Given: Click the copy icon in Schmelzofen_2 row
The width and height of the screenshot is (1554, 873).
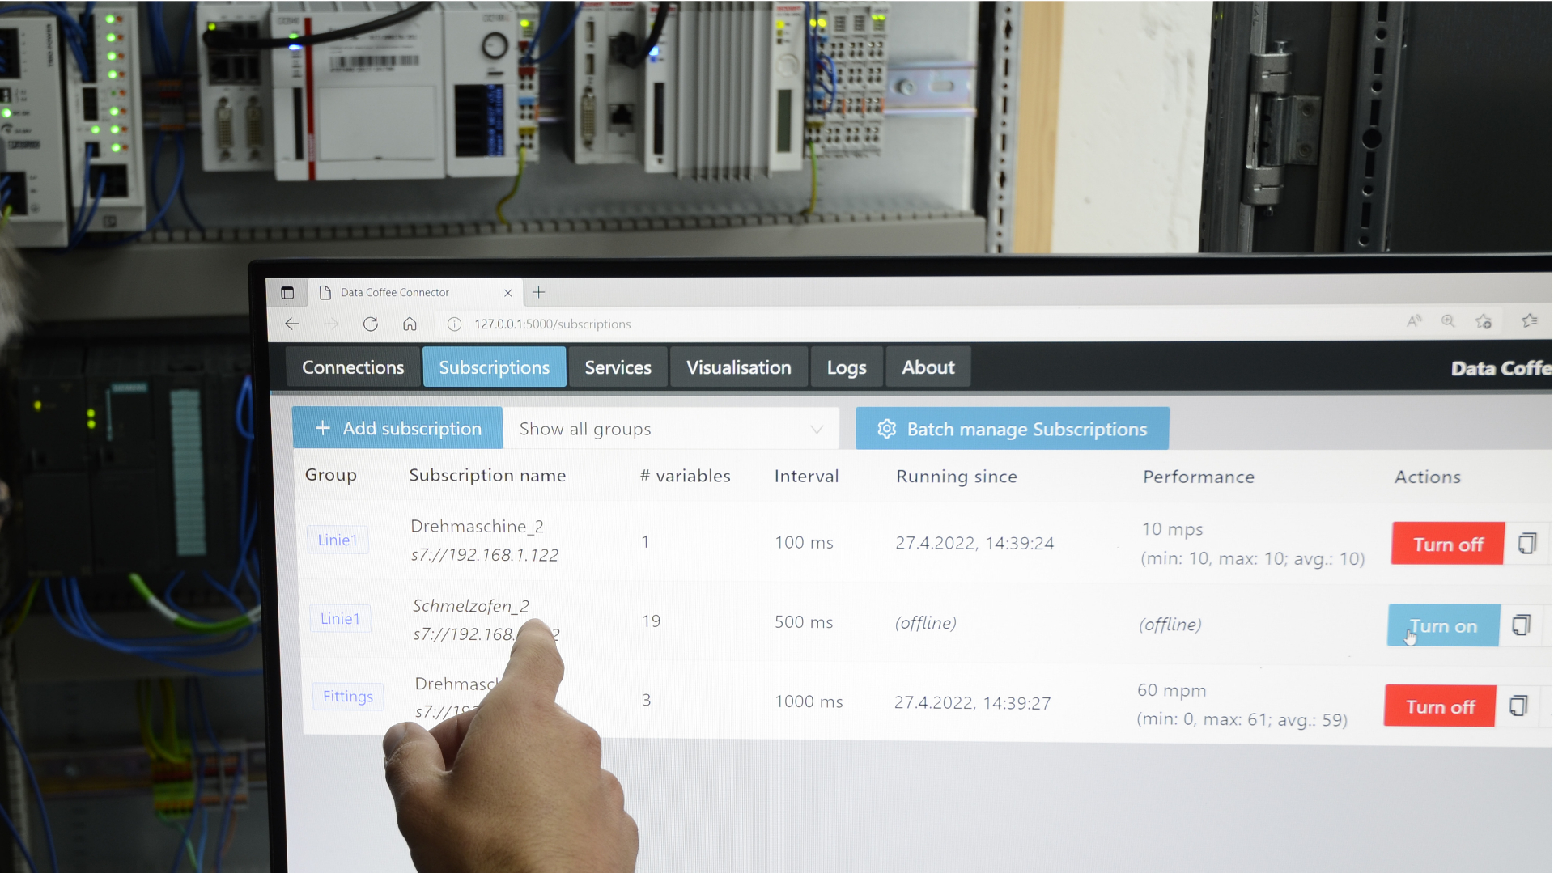Looking at the screenshot, I should coord(1521,625).
